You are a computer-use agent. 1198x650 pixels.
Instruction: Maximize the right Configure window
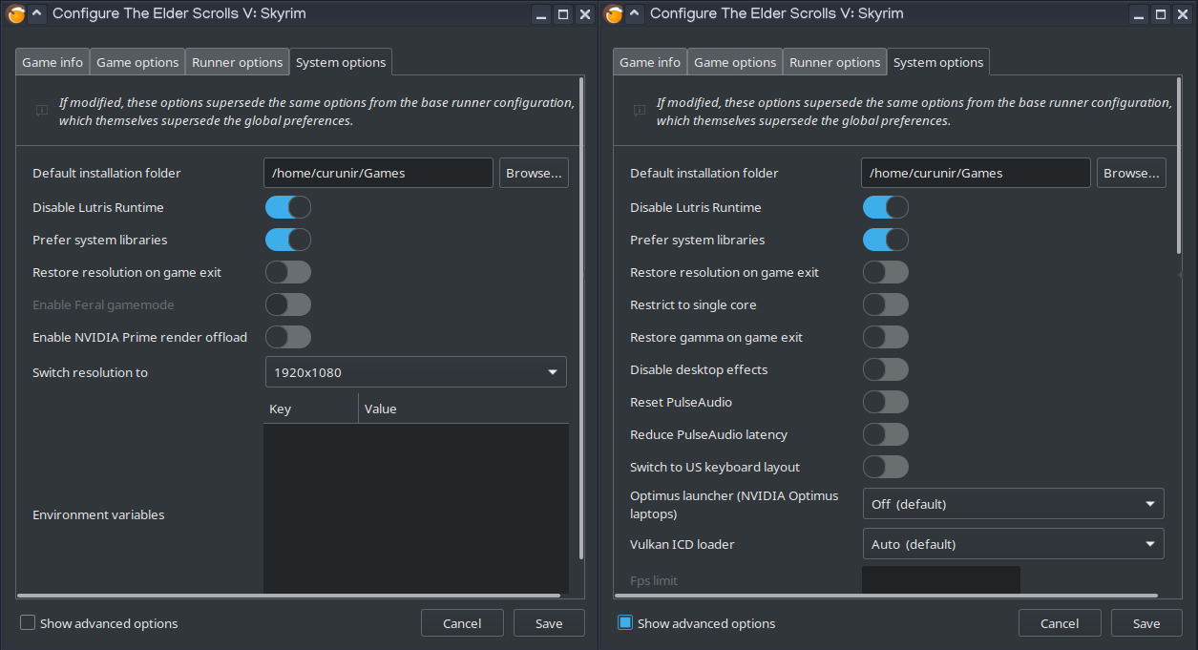coord(1161,14)
